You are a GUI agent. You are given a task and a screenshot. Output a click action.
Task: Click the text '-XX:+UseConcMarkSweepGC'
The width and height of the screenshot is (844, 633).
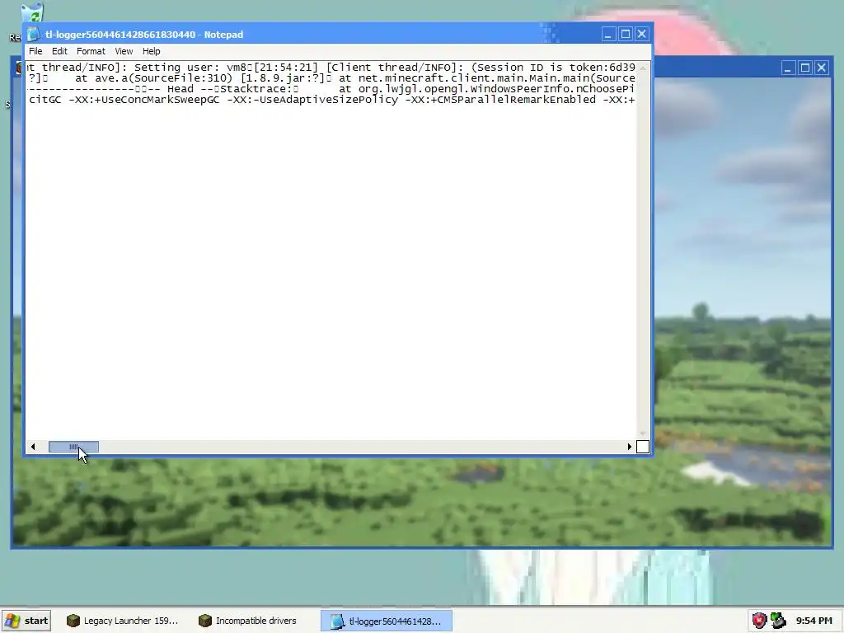144,100
